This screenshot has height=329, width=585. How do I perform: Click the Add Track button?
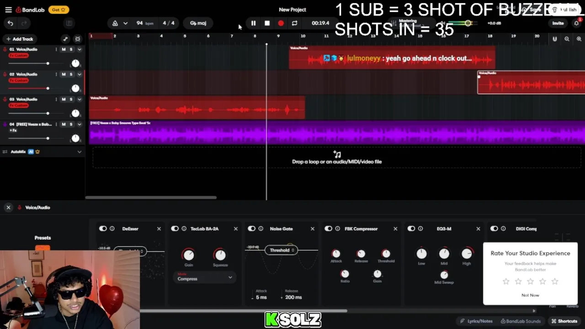point(19,39)
